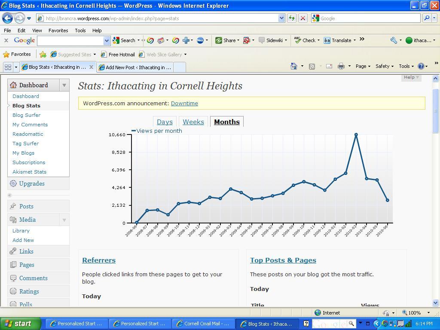Expand the Help tab on page
440x330 pixels.
click(411, 77)
